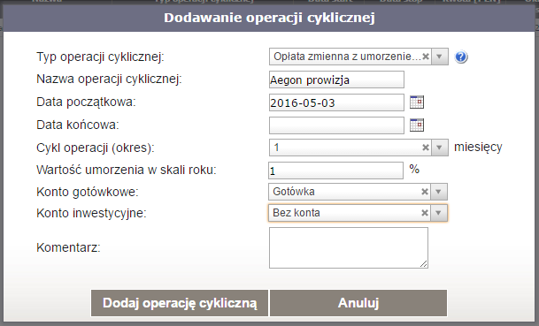Focus the empty Data końcowa field
The image size is (539, 326).
pyautogui.click(x=336, y=125)
